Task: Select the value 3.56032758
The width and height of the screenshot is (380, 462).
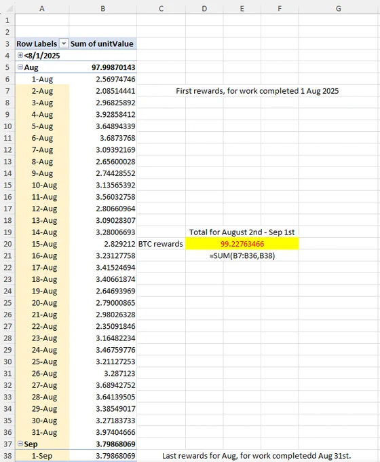Action: [x=115, y=197]
